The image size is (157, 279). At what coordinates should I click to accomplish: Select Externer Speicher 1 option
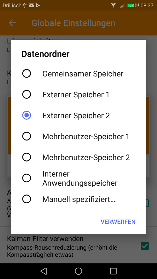coord(78,95)
